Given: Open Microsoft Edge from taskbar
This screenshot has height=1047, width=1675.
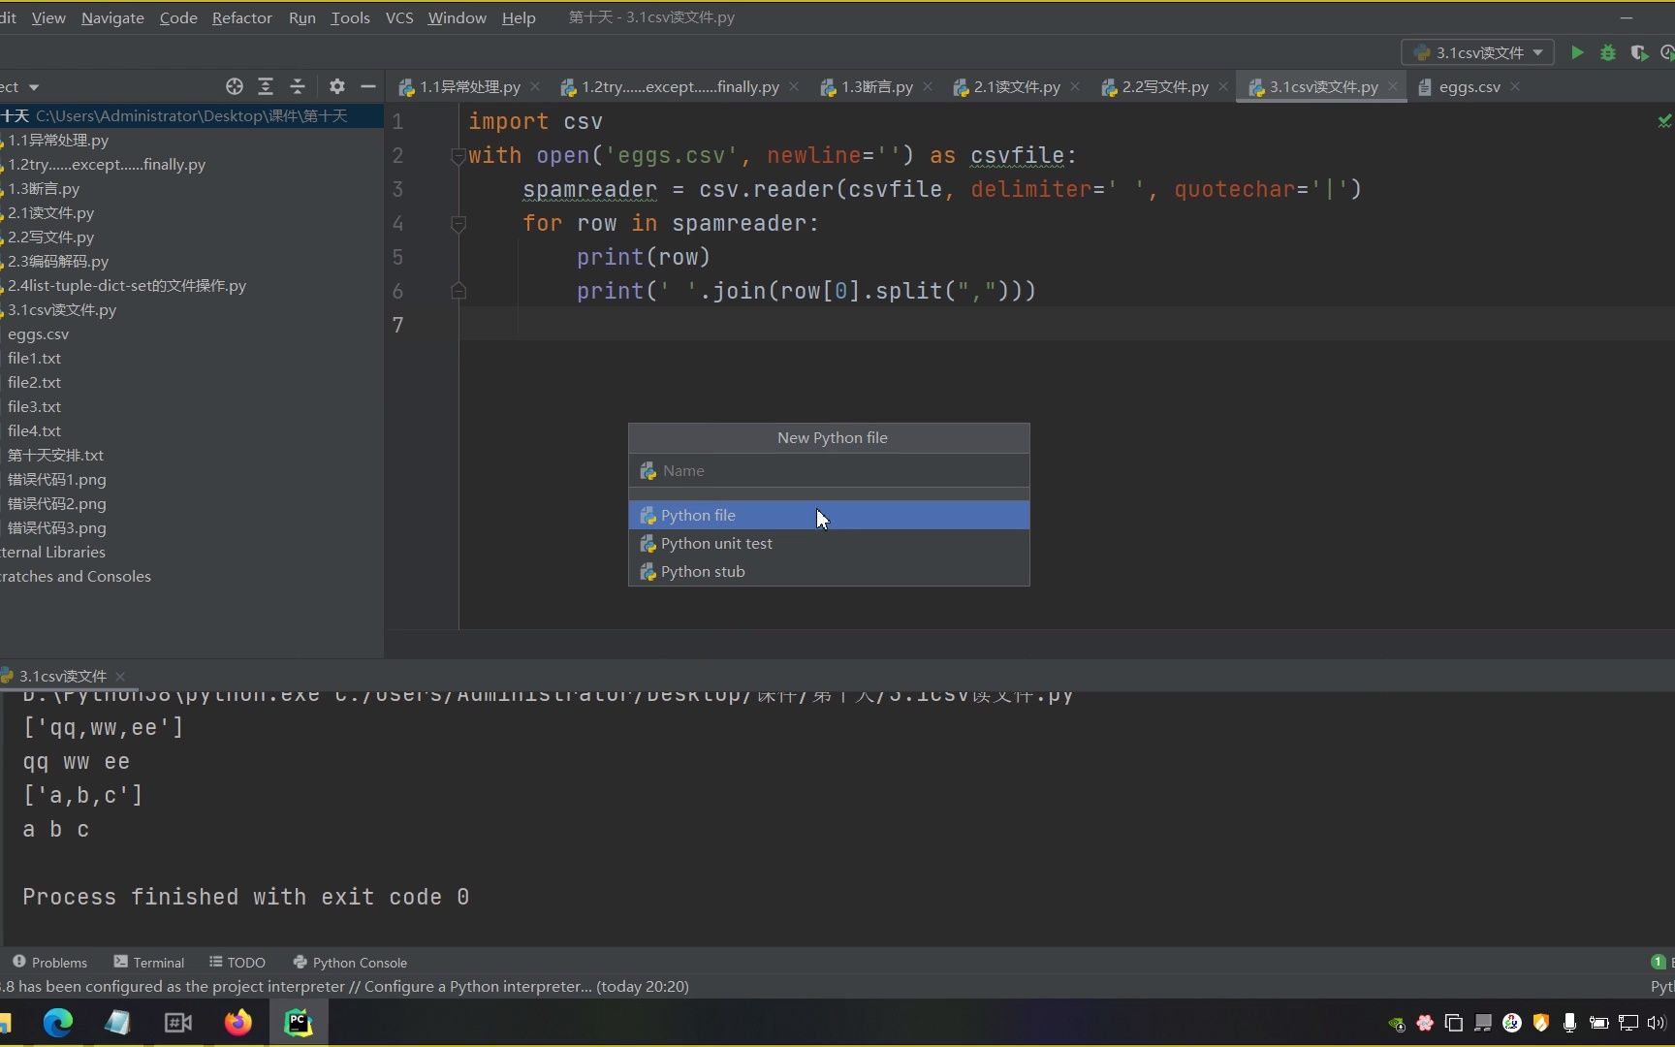Looking at the screenshot, I should point(58,1023).
